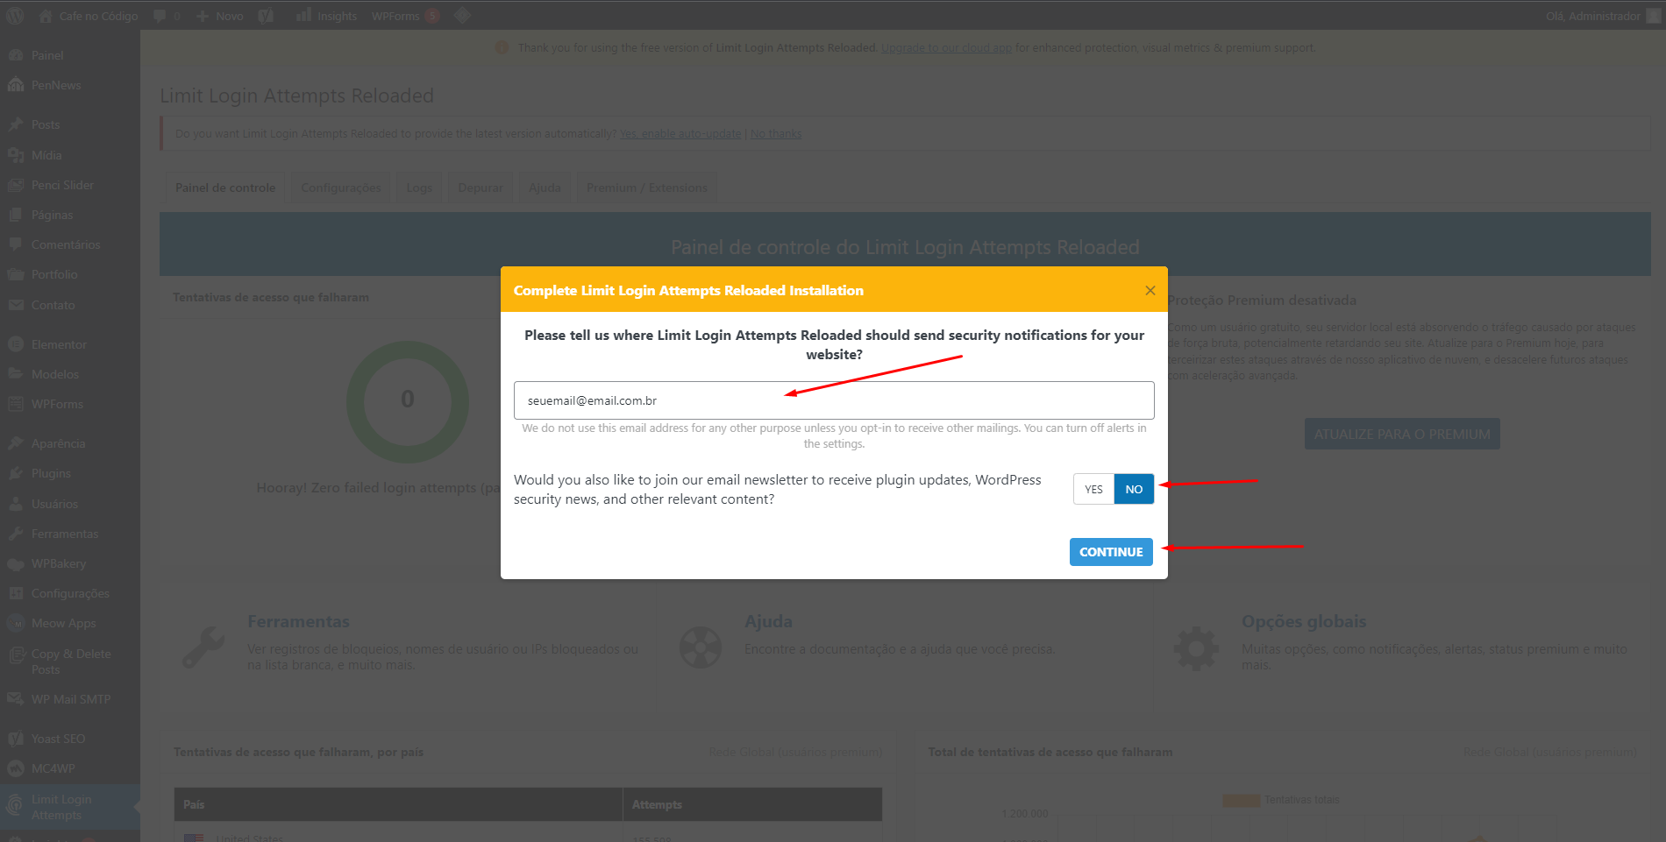Screen dimensions: 1666x842
Task: Click the Meow Apps icon in sidebar
Action: 16,623
